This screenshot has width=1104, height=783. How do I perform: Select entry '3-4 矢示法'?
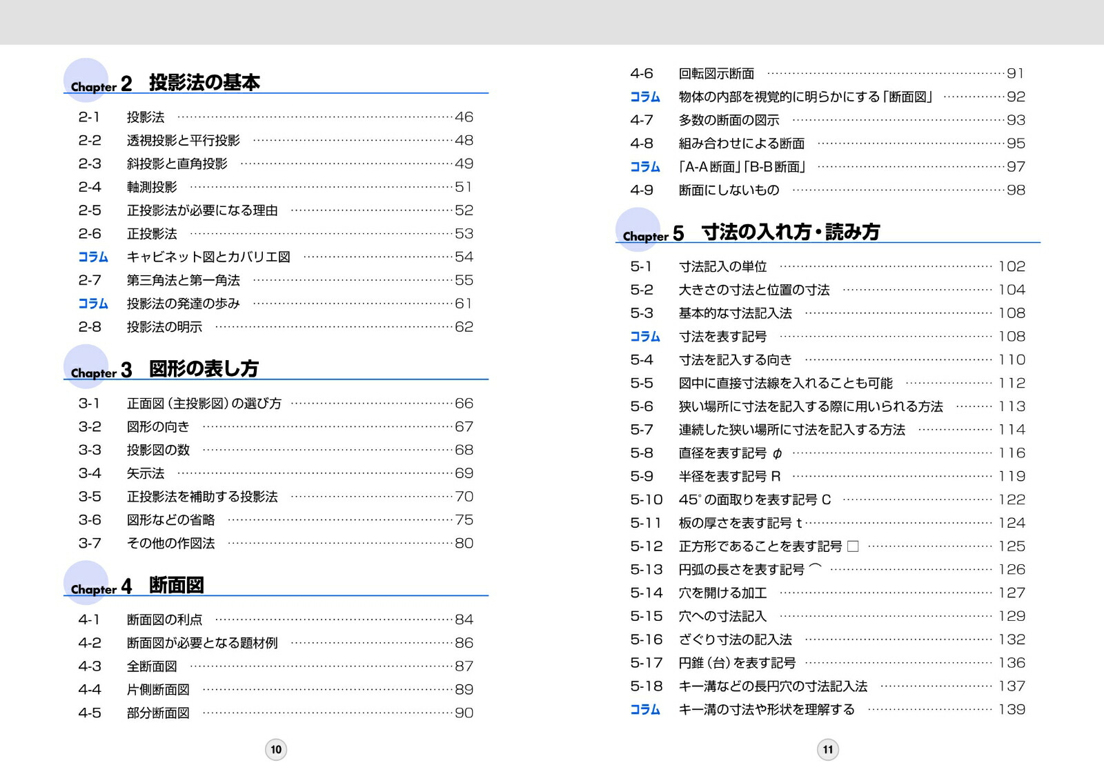coord(276,474)
